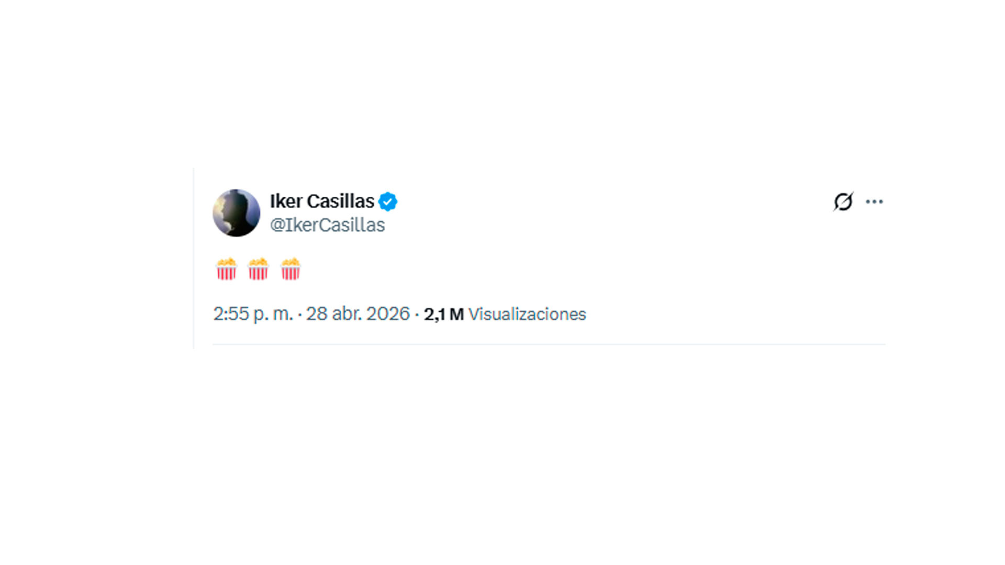Click the Visualizaciones label

coord(527,314)
